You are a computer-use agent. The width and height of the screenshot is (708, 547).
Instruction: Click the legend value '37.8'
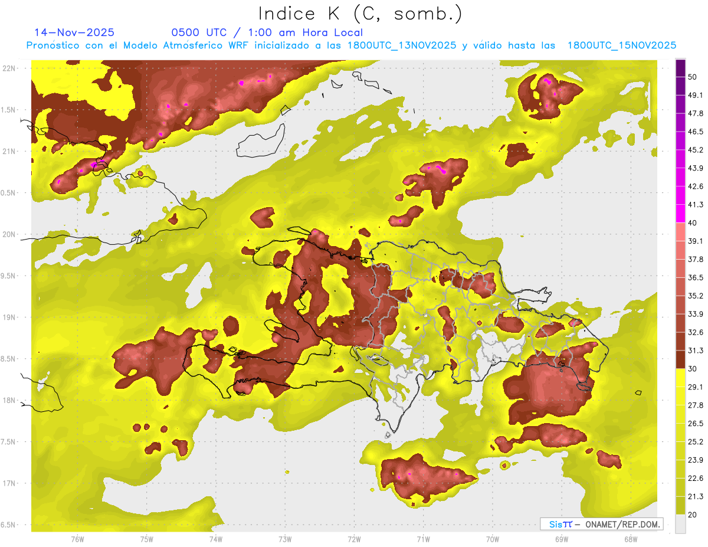coord(696,260)
